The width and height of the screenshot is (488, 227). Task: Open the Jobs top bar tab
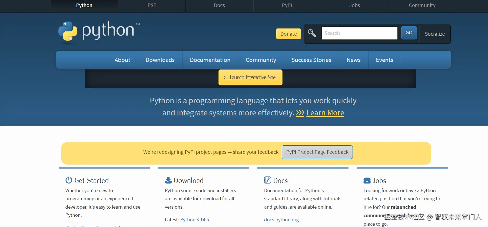(355, 6)
